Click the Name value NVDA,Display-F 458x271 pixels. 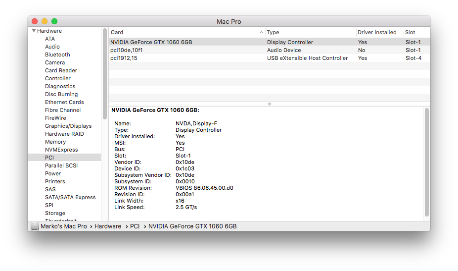click(x=196, y=123)
